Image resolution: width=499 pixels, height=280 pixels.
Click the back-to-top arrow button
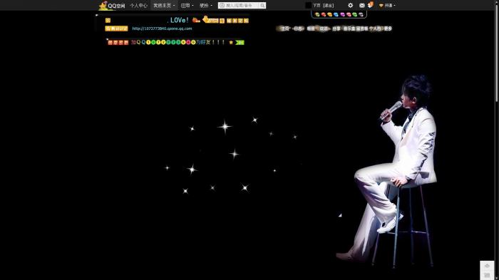pos(487,266)
